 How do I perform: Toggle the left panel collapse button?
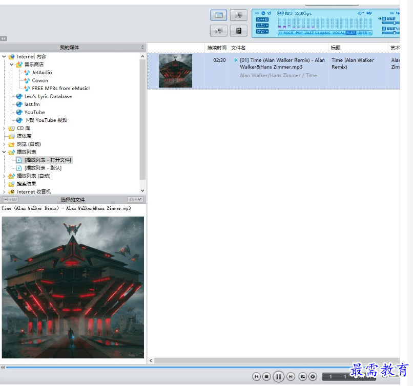coord(4,38)
